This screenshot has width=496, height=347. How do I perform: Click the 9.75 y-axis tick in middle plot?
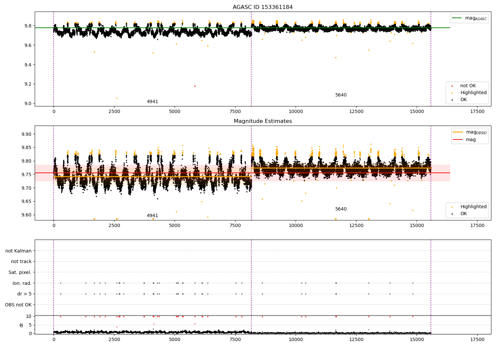[x=27, y=174]
